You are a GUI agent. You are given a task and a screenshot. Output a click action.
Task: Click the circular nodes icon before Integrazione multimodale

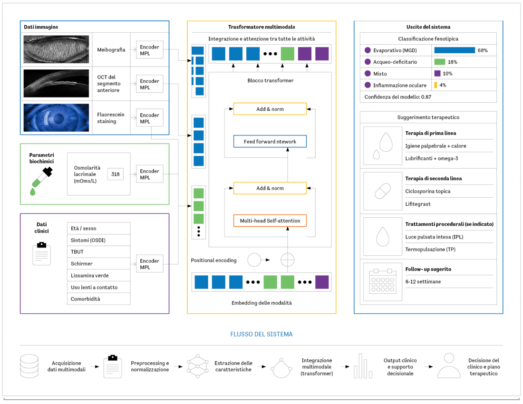tap(281, 368)
